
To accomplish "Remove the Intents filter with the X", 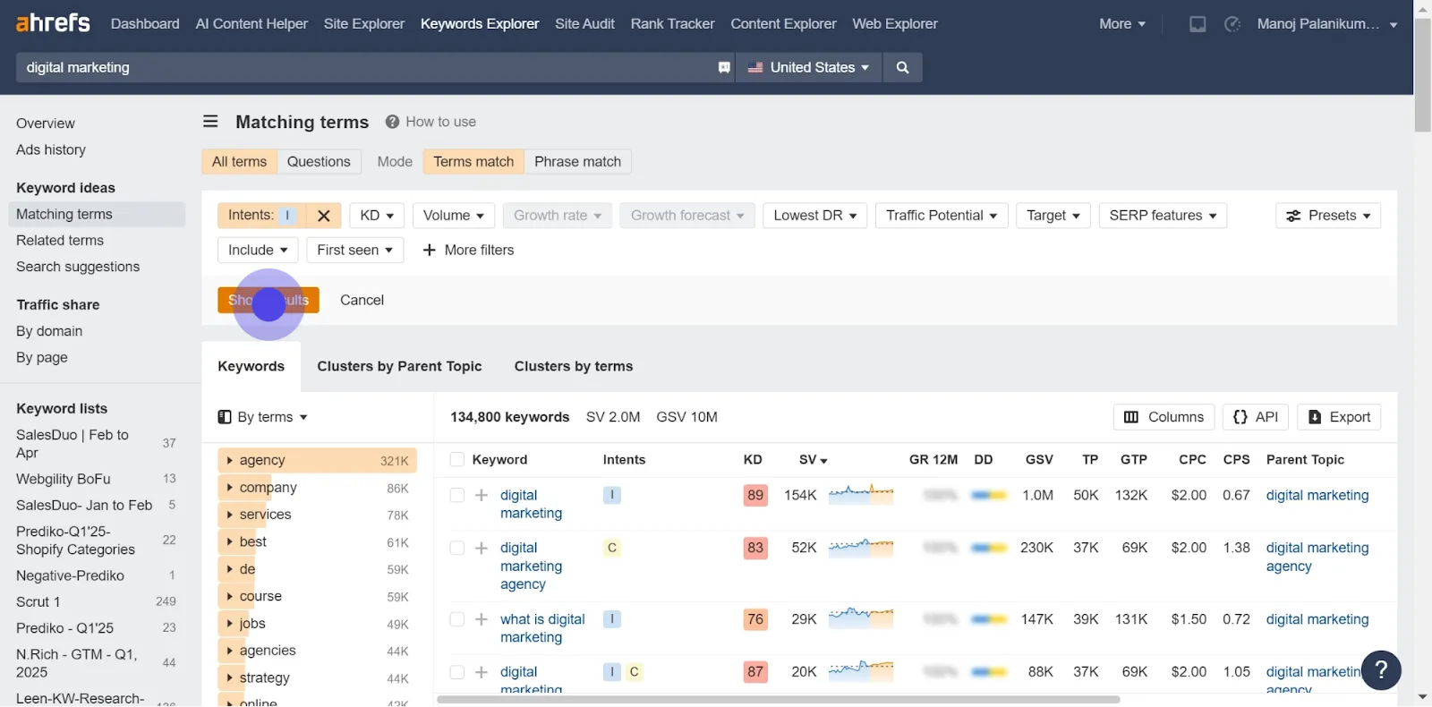I will (x=324, y=216).
